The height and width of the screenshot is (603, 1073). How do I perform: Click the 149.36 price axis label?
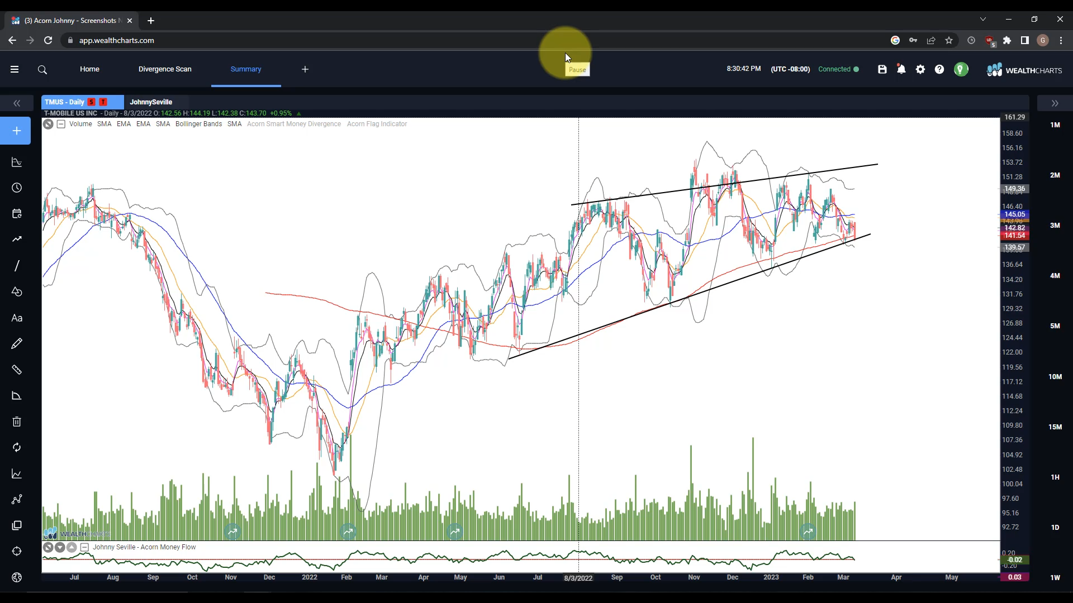(x=1014, y=189)
